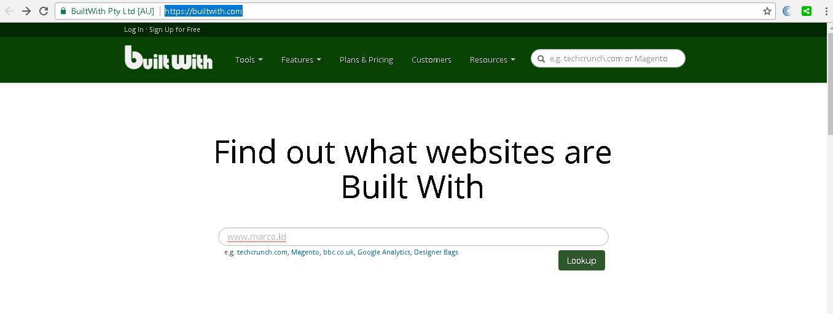This screenshot has height=314, width=833.
Task: Open the crescent moon extension icon
Action: click(x=787, y=11)
